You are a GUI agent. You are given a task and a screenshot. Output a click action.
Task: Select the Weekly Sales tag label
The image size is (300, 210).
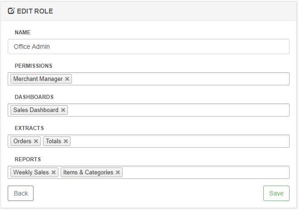point(31,172)
